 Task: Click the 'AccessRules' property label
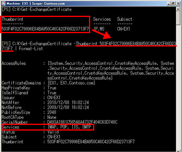tap(14, 63)
